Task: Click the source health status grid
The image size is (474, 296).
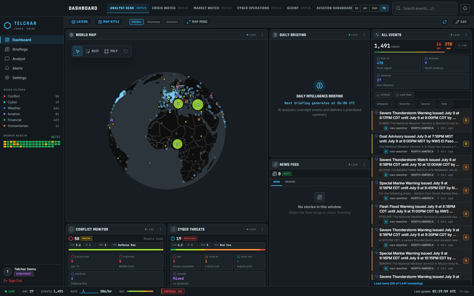Action: (32, 144)
